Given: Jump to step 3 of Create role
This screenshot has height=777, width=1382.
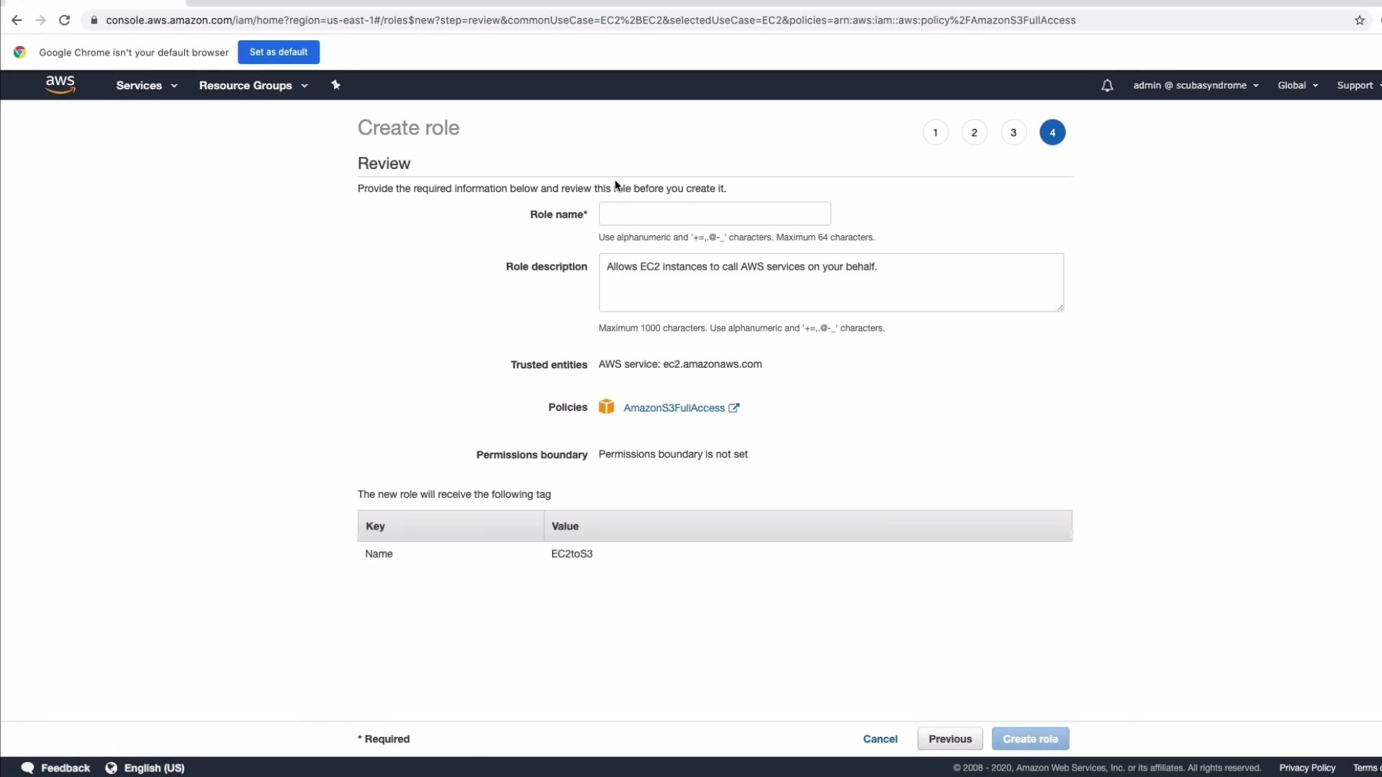Looking at the screenshot, I should (1013, 132).
